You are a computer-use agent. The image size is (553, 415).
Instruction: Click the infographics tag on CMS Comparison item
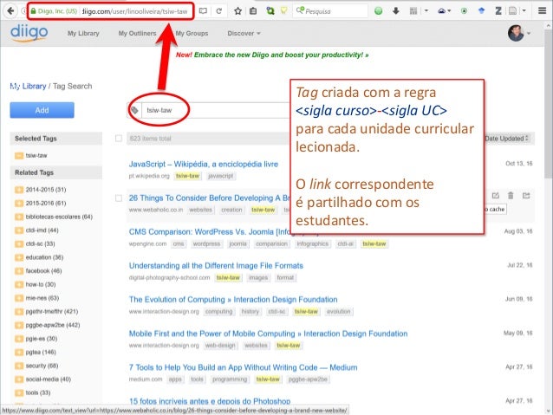(313, 243)
